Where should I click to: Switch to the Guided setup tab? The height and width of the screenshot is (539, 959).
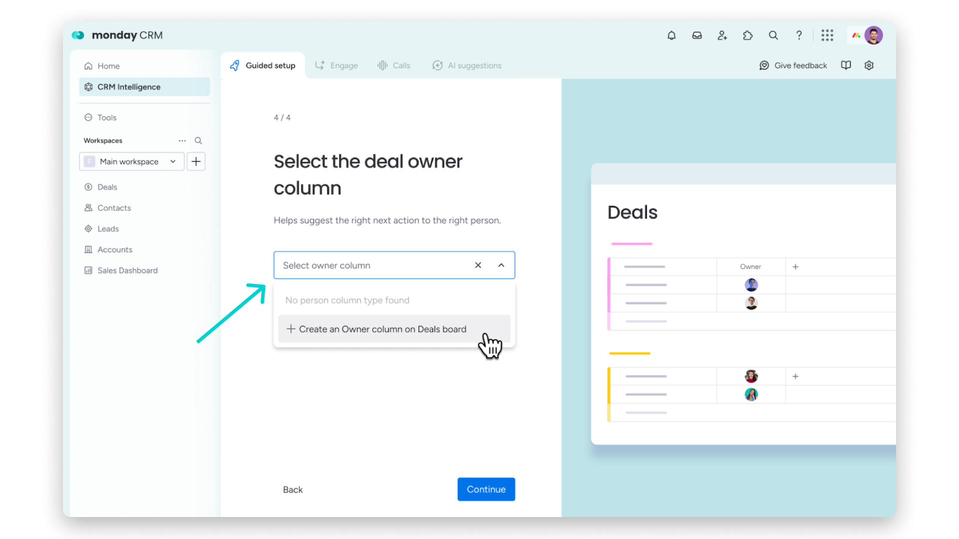tap(263, 65)
